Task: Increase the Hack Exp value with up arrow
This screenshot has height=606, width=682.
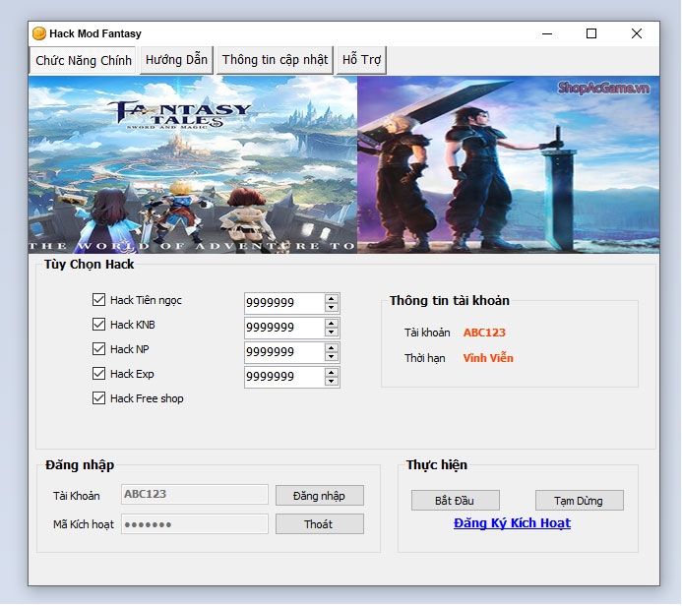Action: [332, 373]
